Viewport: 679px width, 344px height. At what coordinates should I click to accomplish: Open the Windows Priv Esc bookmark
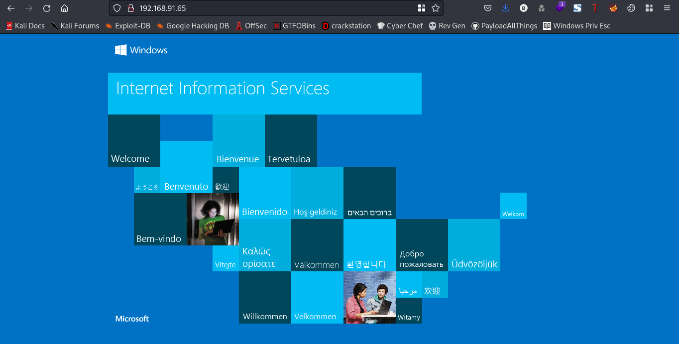point(576,26)
